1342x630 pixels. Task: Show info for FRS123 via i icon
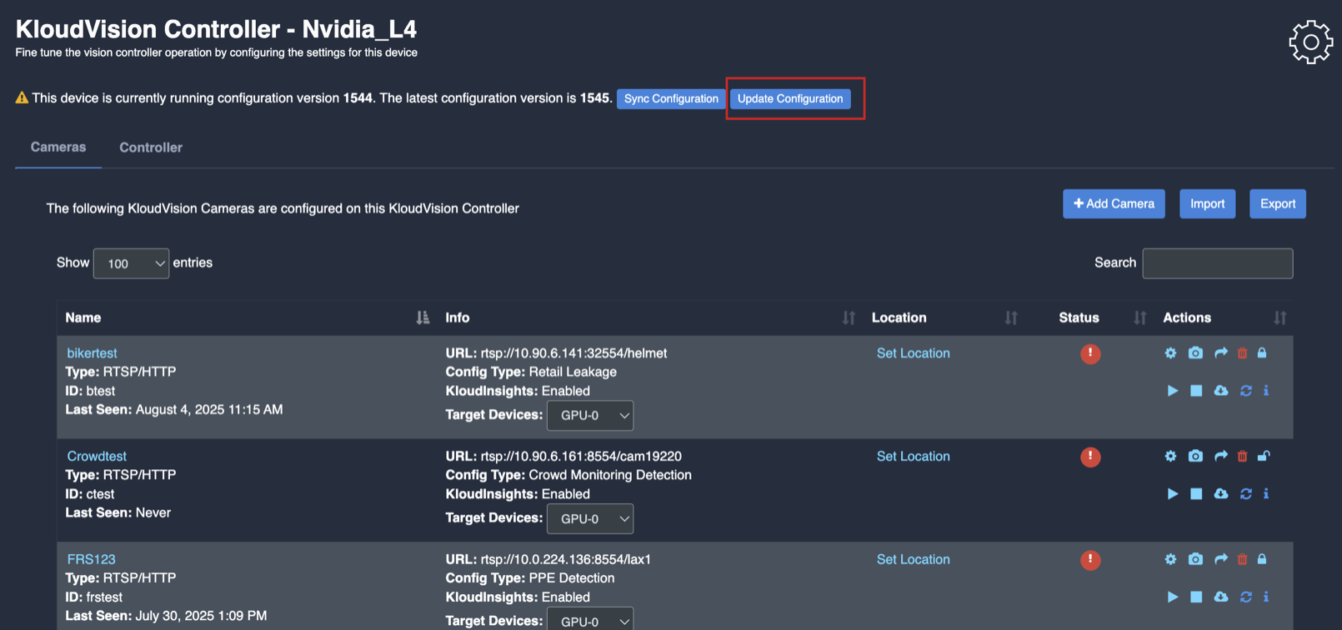pos(1266,597)
